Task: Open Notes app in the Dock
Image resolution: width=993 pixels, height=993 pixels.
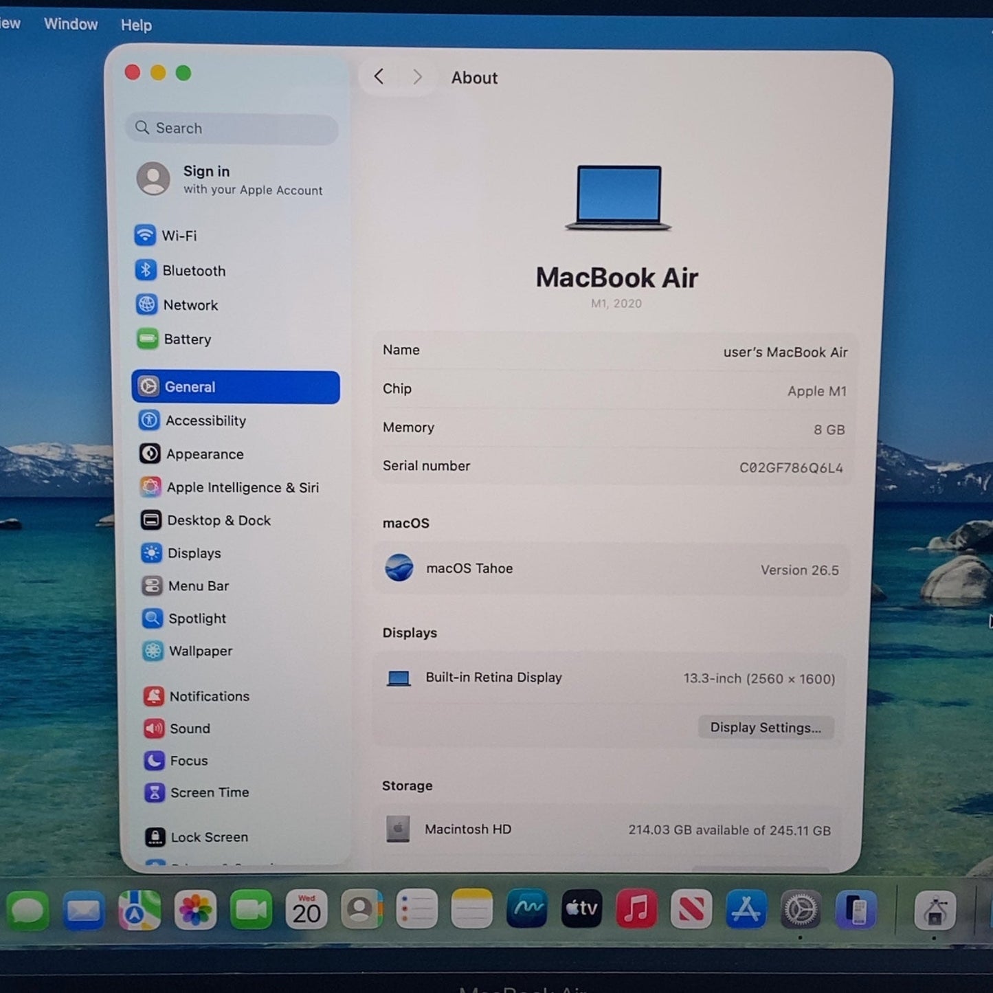Action: (471, 909)
